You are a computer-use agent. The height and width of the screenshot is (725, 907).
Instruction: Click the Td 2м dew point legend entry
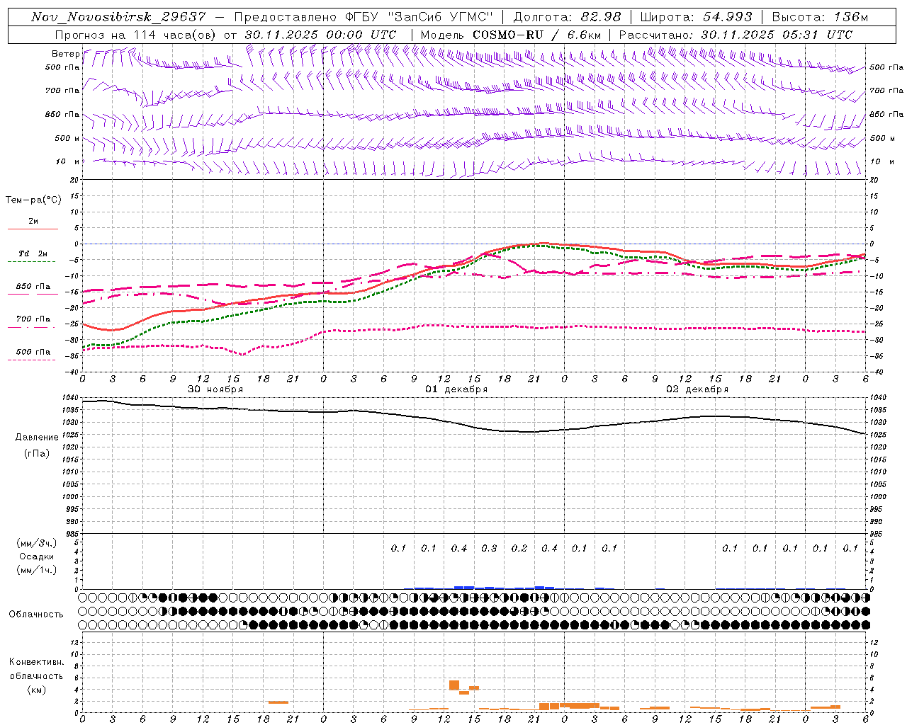coord(33,253)
